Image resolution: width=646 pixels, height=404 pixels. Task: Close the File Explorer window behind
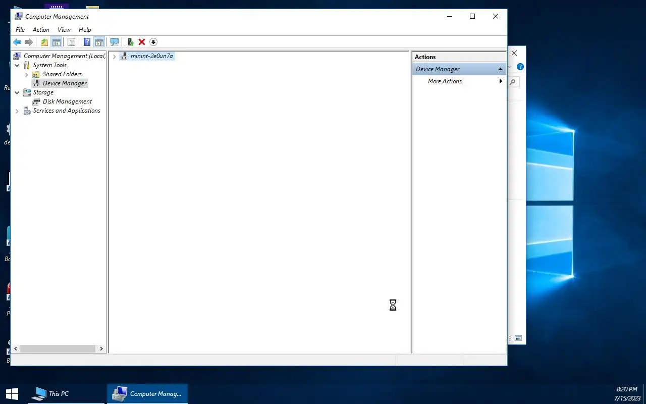(x=514, y=53)
